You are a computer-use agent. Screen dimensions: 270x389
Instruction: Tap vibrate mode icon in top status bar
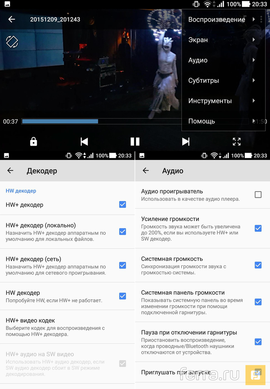[196, 4]
